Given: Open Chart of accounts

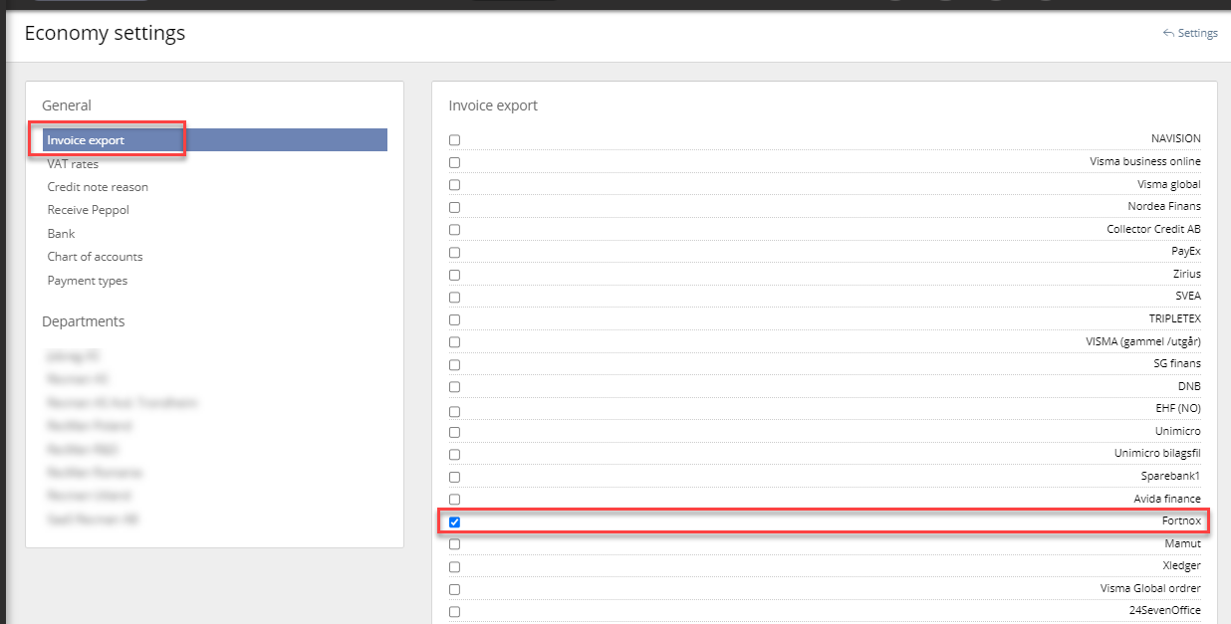Looking at the screenshot, I should (x=95, y=257).
